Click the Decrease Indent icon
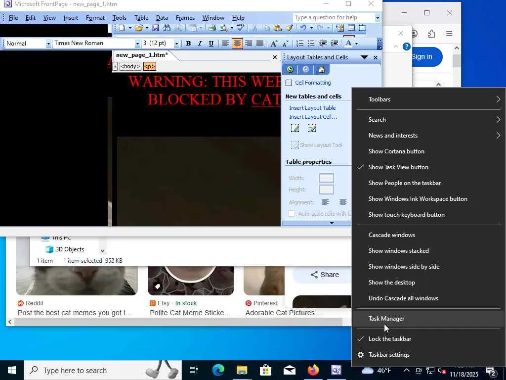This screenshot has width=506, height=380. pyautogui.click(x=323, y=44)
